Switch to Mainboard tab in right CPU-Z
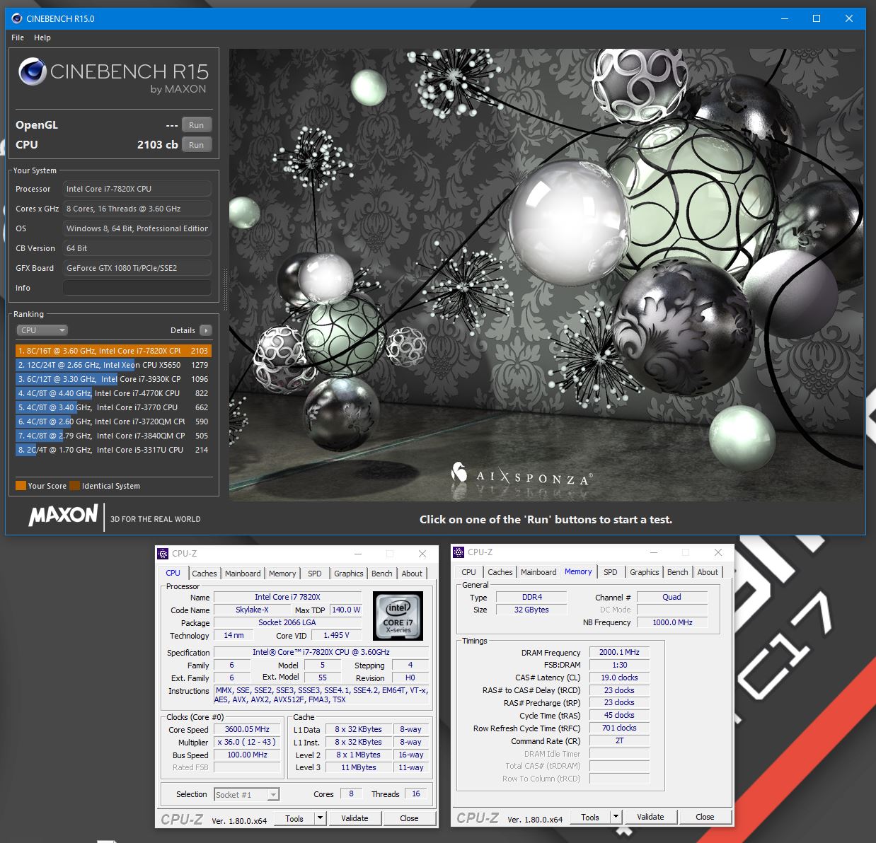The height and width of the screenshot is (843, 876). (538, 572)
